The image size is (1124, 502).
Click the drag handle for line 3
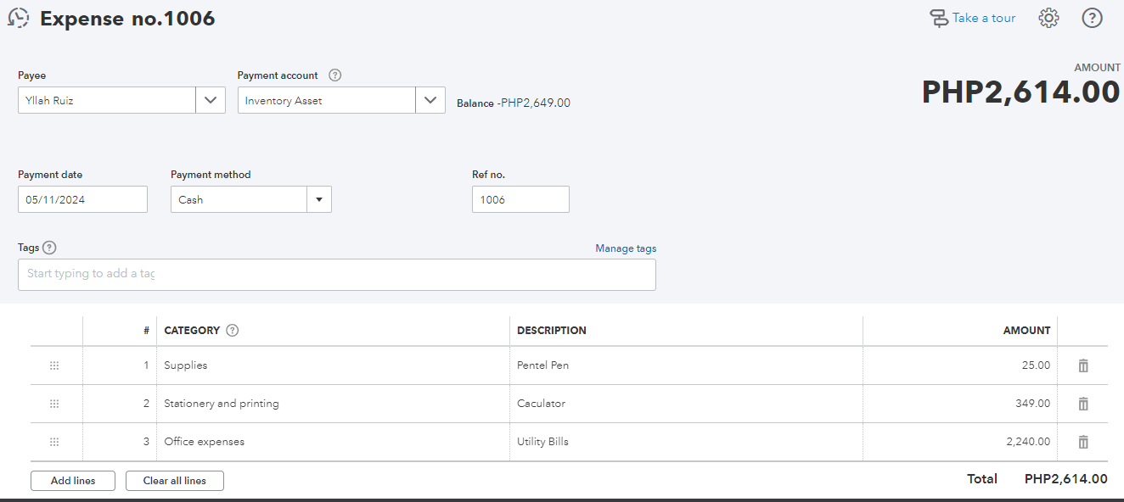point(54,442)
